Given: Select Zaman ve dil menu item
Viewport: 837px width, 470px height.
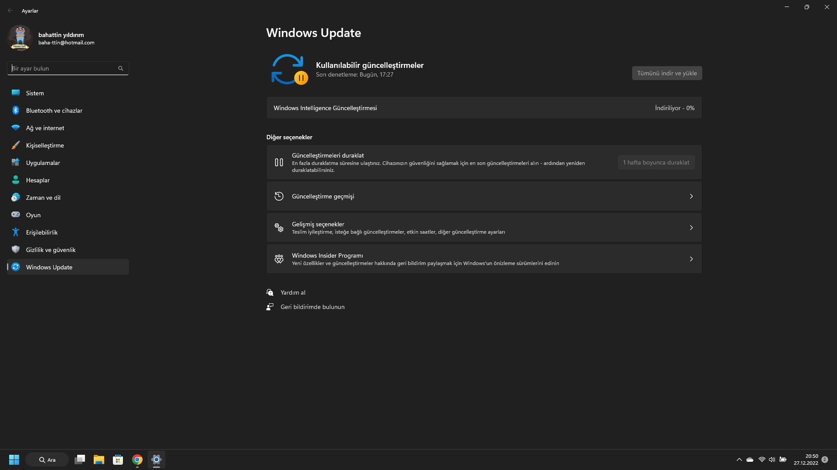Looking at the screenshot, I should pyautogui.click(x=43, y=198).
